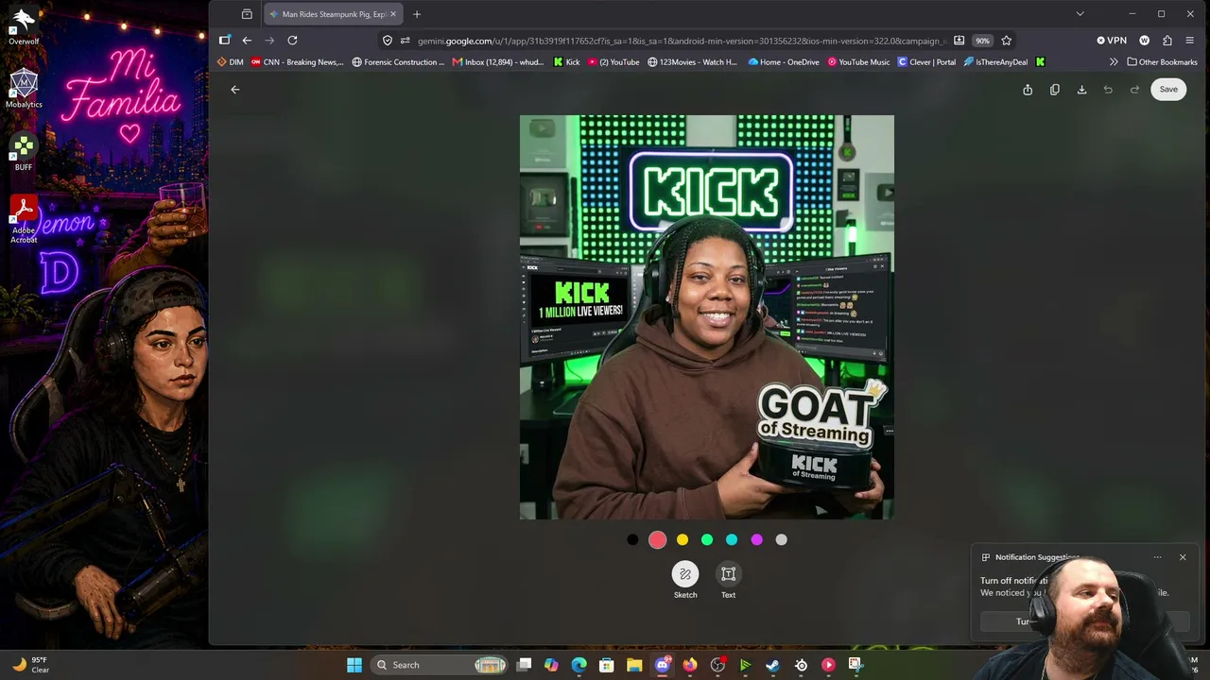Open the Clever | Portal bookmark

pos(926,62)
